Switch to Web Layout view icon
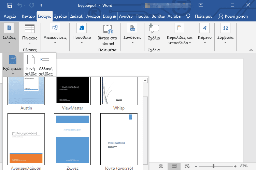Viewport: 256px width, 170px height. tap(187, 166)
